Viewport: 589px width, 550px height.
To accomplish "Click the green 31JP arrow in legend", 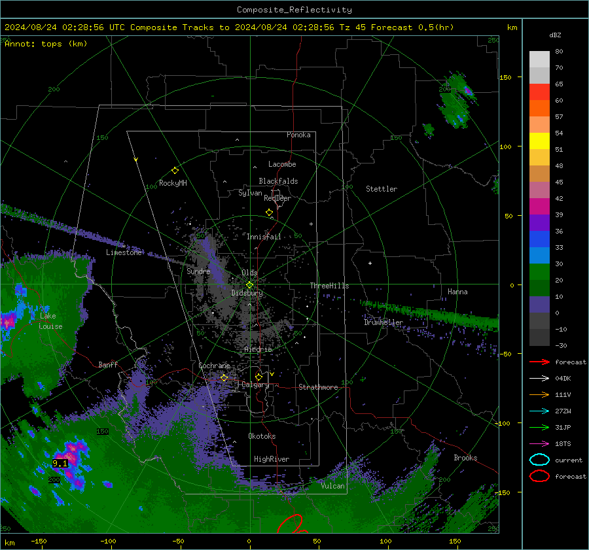I will [x=539, y=427].
